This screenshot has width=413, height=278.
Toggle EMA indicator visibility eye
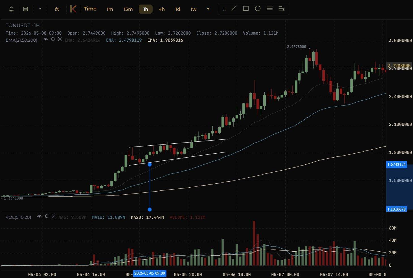coord(45,39)
